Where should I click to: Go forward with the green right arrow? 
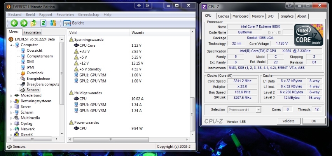(x=24, y=23)
